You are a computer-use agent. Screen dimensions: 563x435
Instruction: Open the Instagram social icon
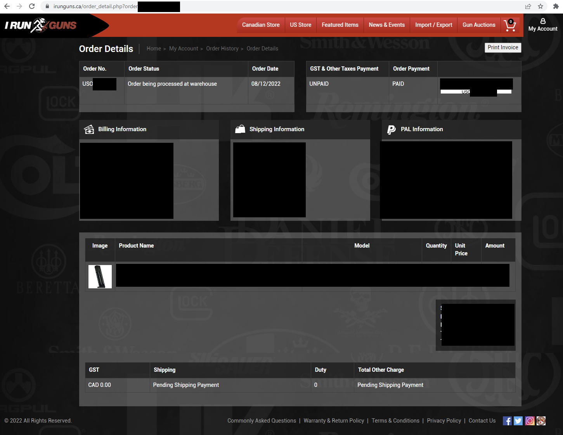[x=530, y=421]
